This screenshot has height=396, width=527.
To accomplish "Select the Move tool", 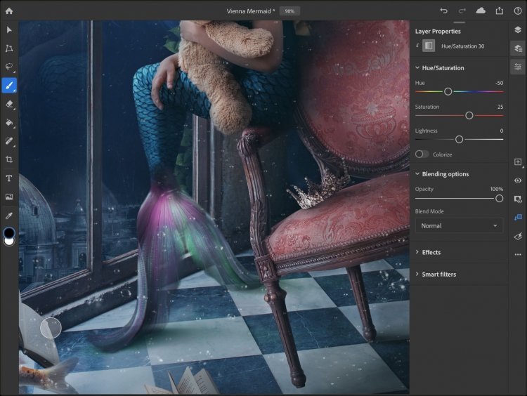I will coord(9,30).
